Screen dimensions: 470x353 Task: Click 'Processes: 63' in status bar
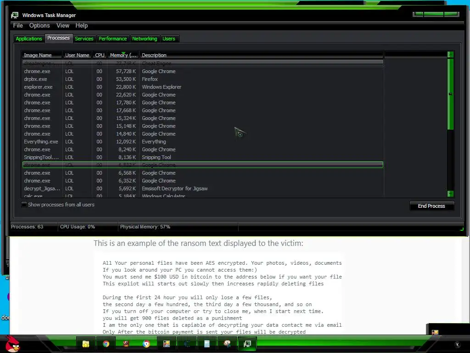coord(27,227)
